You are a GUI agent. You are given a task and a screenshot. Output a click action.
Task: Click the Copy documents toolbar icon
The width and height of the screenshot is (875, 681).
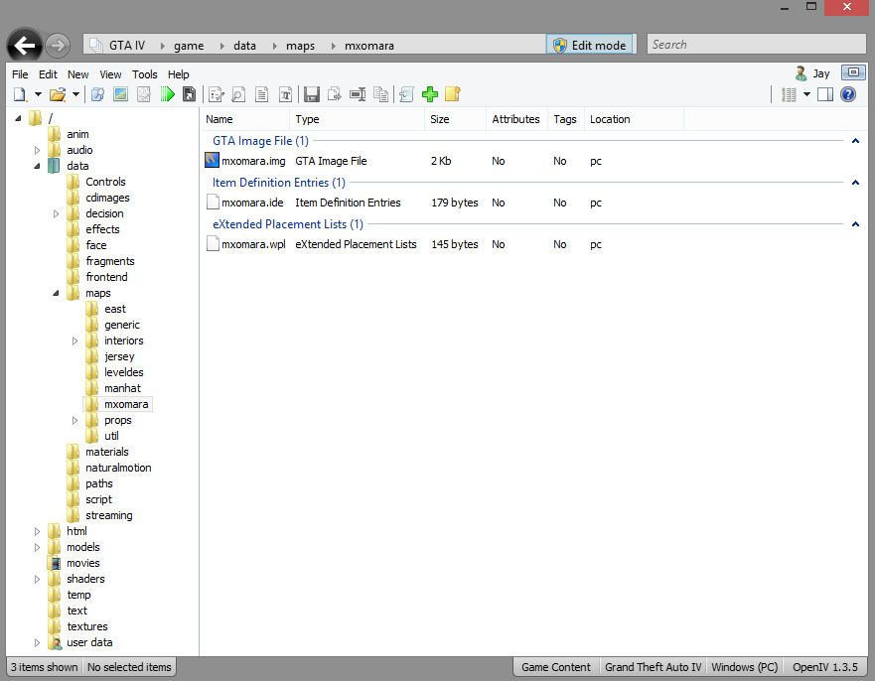(x=381, y=94)
